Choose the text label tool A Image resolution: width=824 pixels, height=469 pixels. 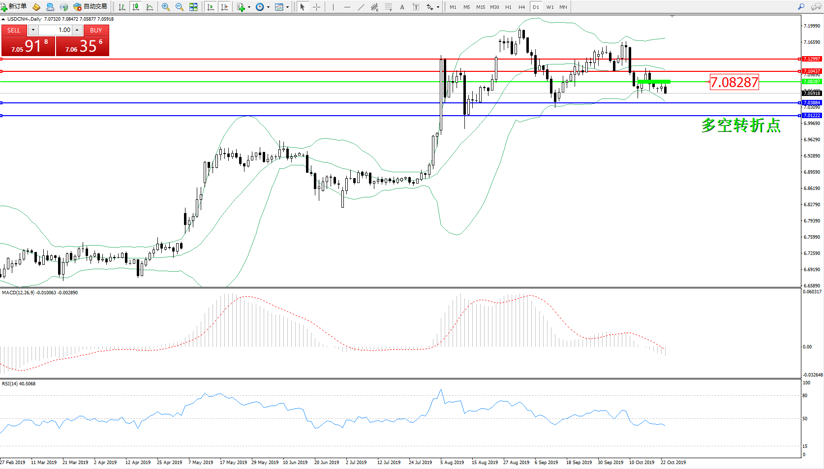402,7
